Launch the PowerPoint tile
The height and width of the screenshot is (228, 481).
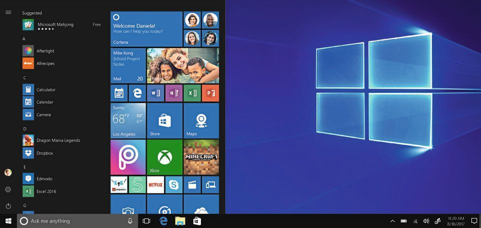(210, 93)
